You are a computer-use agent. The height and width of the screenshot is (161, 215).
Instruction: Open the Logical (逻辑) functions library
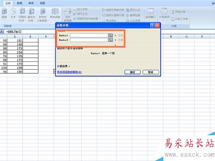4,14
